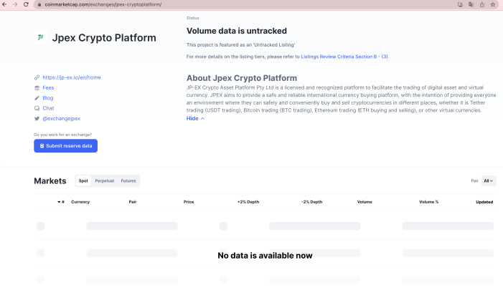The image size is (503, 290).
Task: Switch to the Futures markets tab
Action: click(x=128, y=181)
